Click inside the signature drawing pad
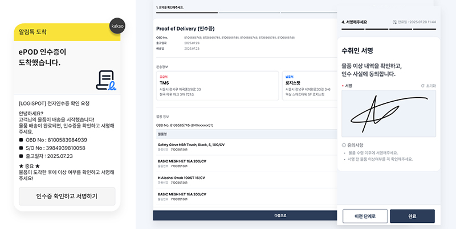456x229 pixels. 388,113
